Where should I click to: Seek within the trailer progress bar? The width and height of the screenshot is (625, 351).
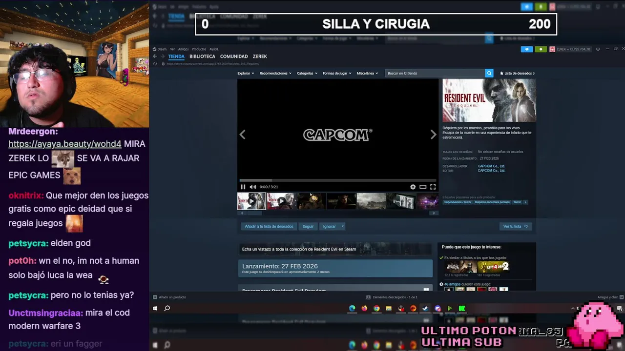coord(337,180)
